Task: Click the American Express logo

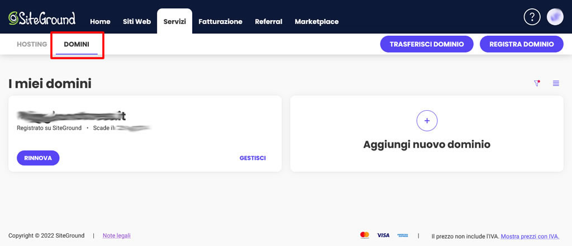Action: coord(402,235)
